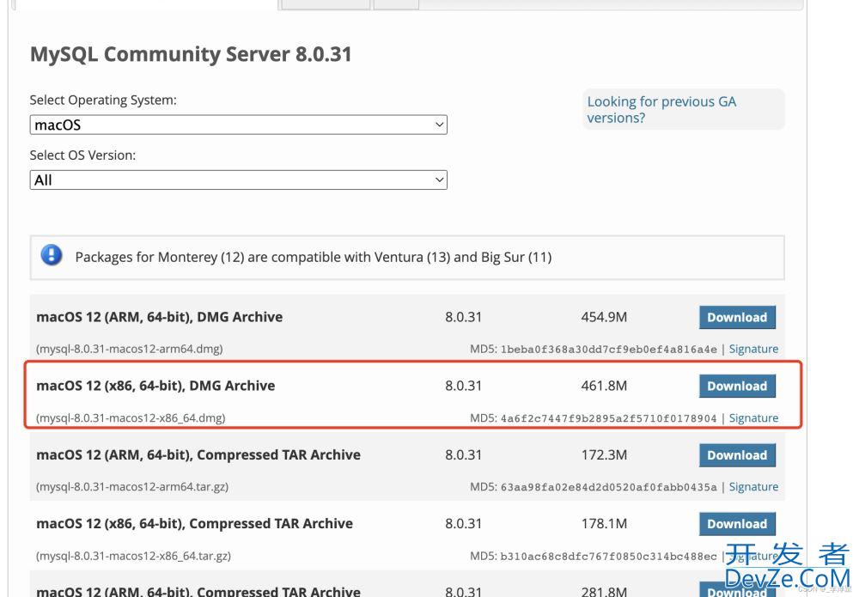Open Signature link for x86_64.dmg package
The height and width of the screenshot is (597, 859).
753,417
